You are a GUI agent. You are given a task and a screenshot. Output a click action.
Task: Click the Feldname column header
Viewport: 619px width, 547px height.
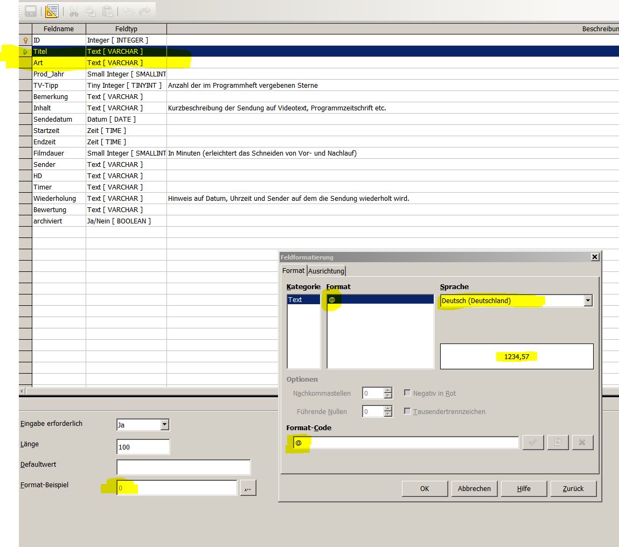tap(59, 29)
